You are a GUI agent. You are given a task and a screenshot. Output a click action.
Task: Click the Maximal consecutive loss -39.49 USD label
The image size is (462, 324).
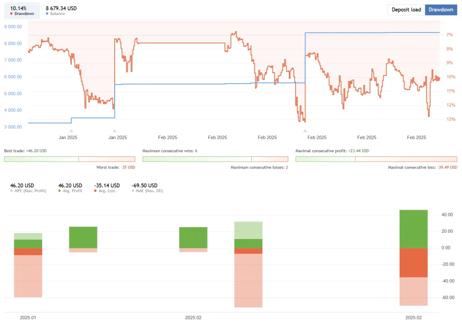[x=422, y=168]
